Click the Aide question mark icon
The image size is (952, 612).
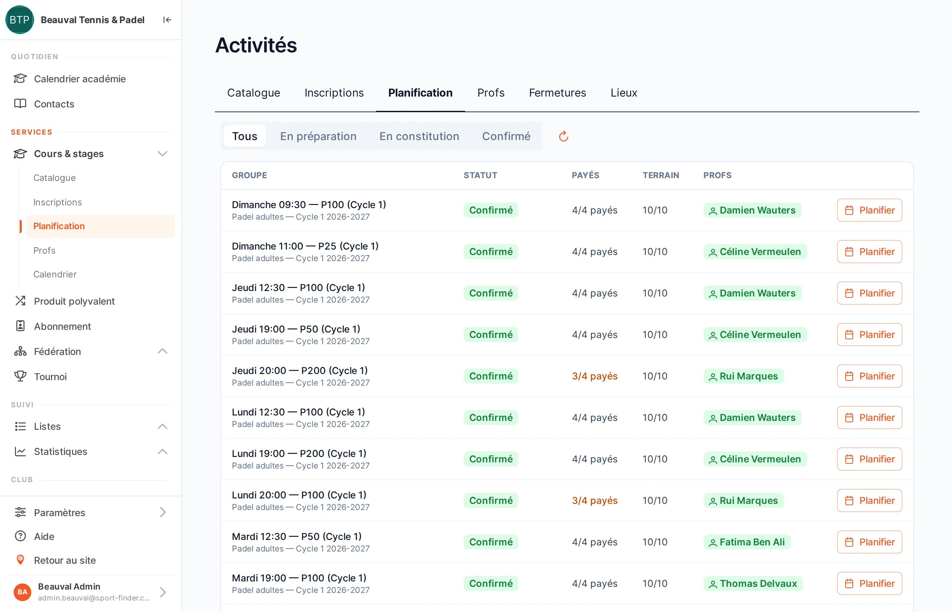tap(20, 536)
